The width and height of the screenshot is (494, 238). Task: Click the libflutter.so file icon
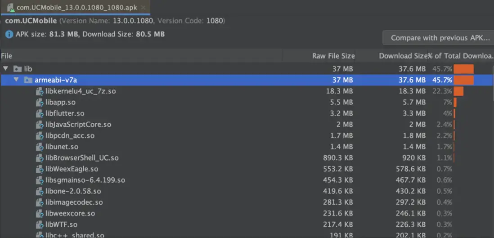click(40, 113)
